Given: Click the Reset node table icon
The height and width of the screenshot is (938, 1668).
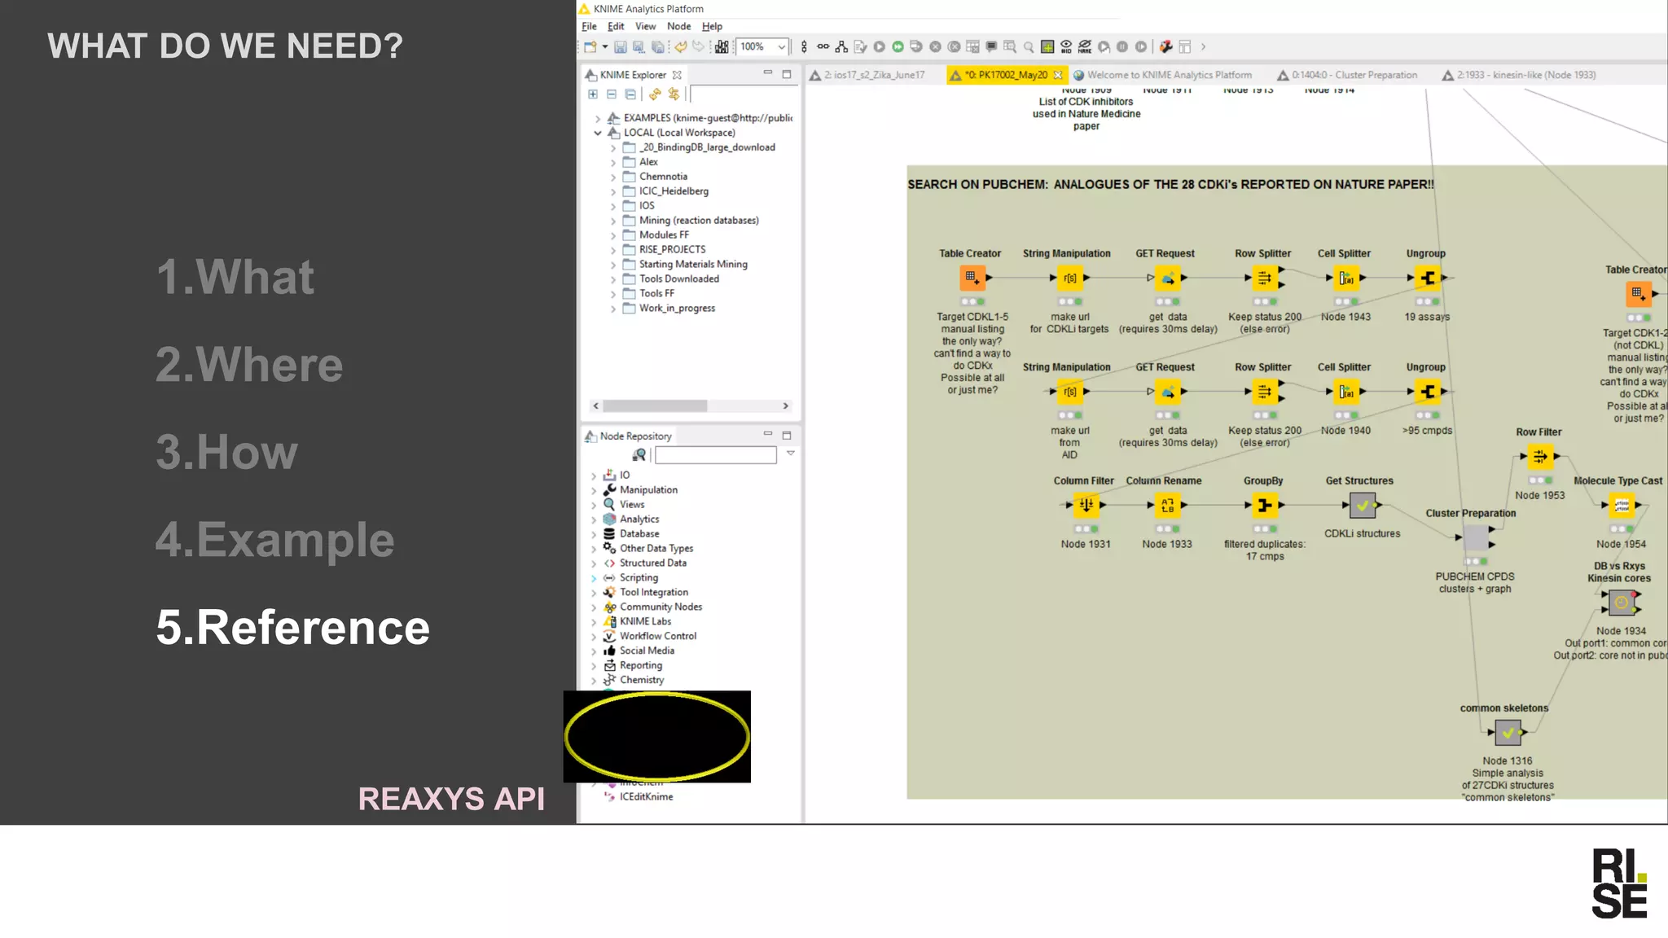Looking at the screenshot, I should (x=972, y=47).
